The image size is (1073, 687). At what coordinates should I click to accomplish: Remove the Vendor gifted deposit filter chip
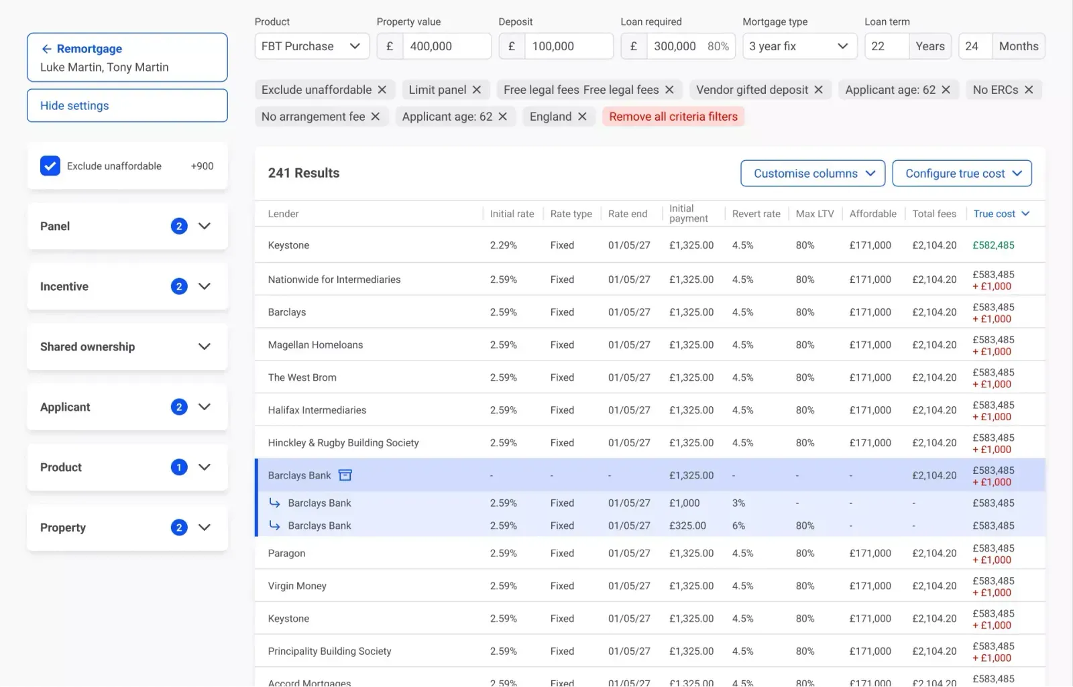(x=818, y=90)
